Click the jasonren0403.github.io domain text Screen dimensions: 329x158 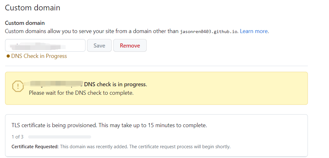point(209,31)
